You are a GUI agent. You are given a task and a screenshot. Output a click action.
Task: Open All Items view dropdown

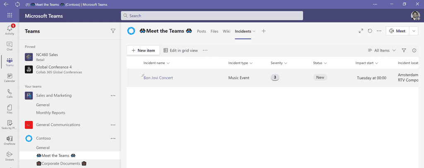click(x=382, y=50)
